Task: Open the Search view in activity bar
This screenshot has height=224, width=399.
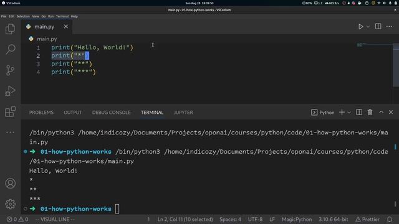Action: pyautogui.click(x=10, y=50)
